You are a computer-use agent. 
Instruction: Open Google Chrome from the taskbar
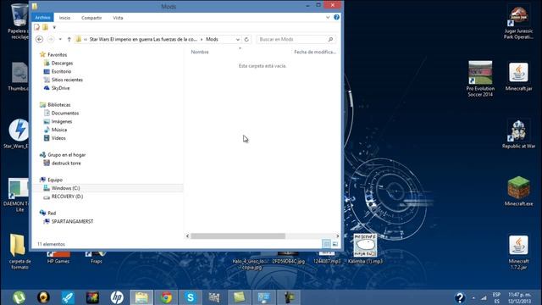click(166, 297)
